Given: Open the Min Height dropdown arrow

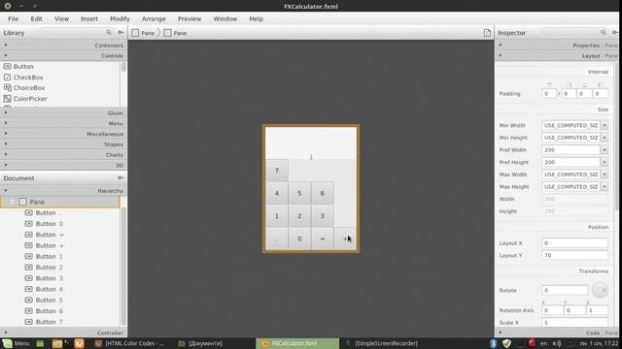Looking at the screenshot, I should pyautogui.click(x=605, y=138).
